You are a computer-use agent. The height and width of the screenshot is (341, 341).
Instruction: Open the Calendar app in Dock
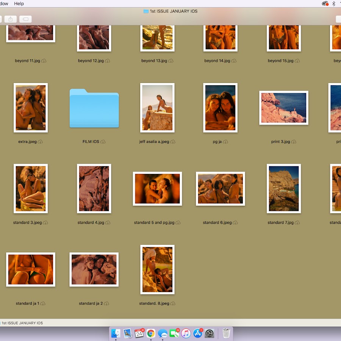[139, 333]
